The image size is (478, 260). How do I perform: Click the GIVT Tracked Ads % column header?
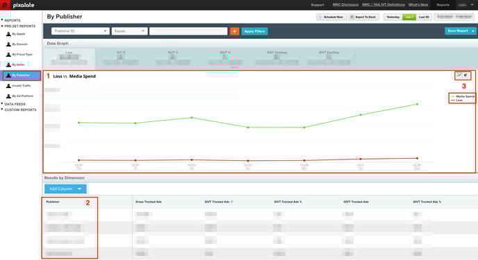427,202
